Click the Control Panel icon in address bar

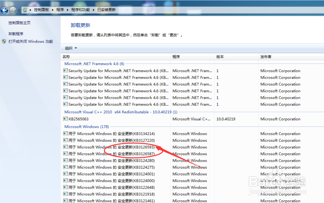[25, 10]
